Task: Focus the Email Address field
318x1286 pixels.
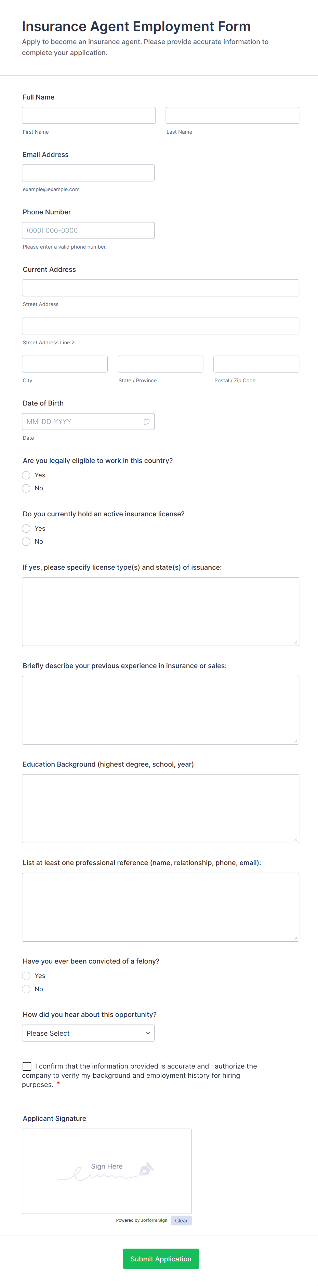Action: pos(88,172)
